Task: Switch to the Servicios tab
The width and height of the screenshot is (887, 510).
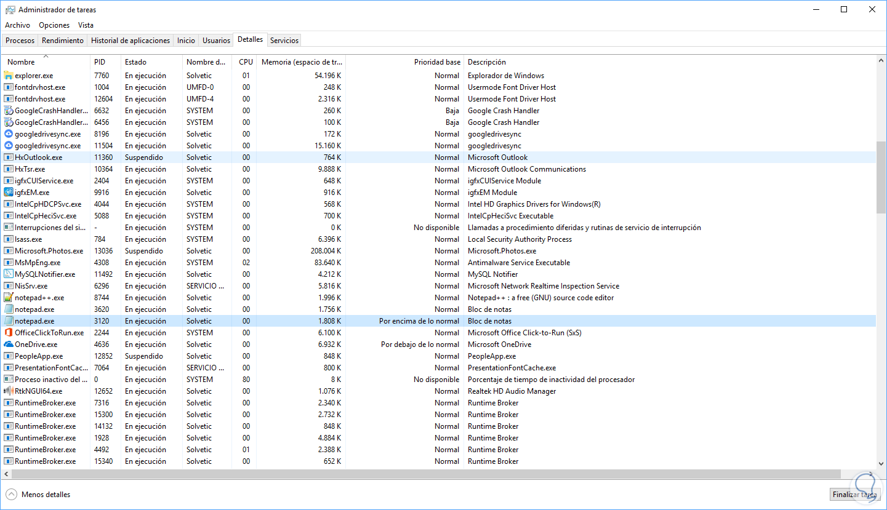Action: (x=284, y=41)
